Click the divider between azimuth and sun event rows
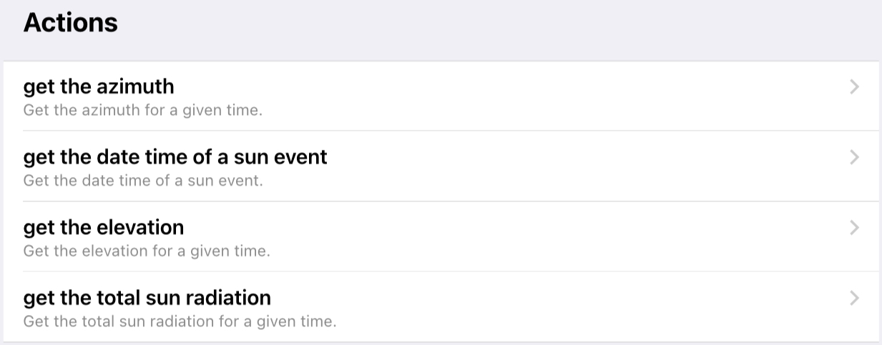Screen dimensions: 882x345 [x=451, y=131]
